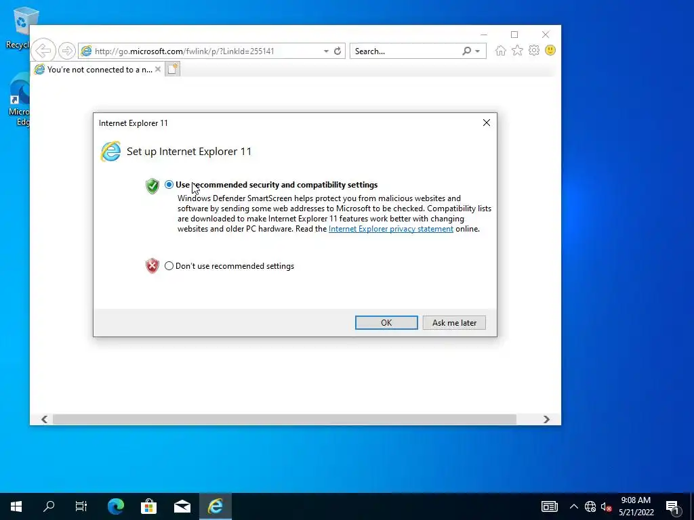Minimize the Internet Explorer window
The width and height of the screenshot is (694, 520).
coord(484,35)
